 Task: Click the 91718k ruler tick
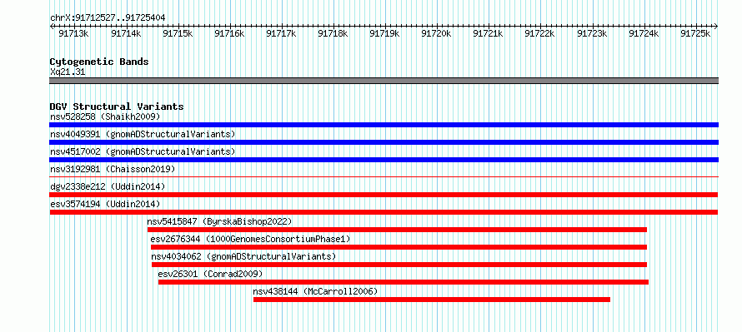pos(333,33)
